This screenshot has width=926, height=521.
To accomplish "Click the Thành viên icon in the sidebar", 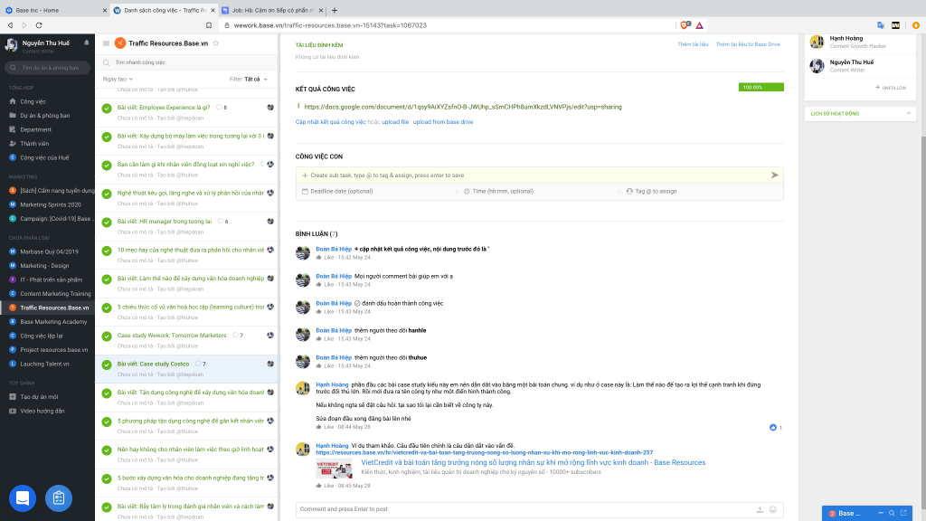I will click(13, 143).
